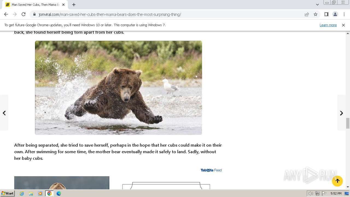Reload the current page
Viewport: 350px width, 197px height.
(x=24, y=14)
